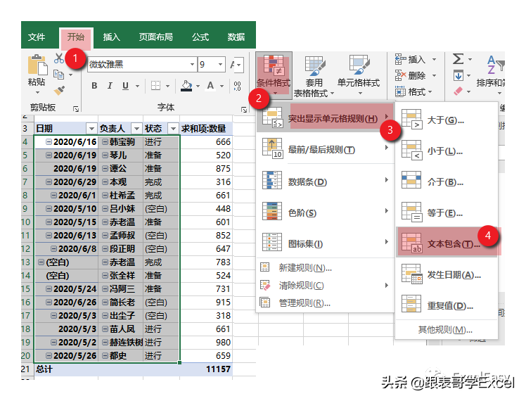526x401 pixels.
Task: Collapse the 2020/5/26 date group
Action: click(x=49, y=356)
